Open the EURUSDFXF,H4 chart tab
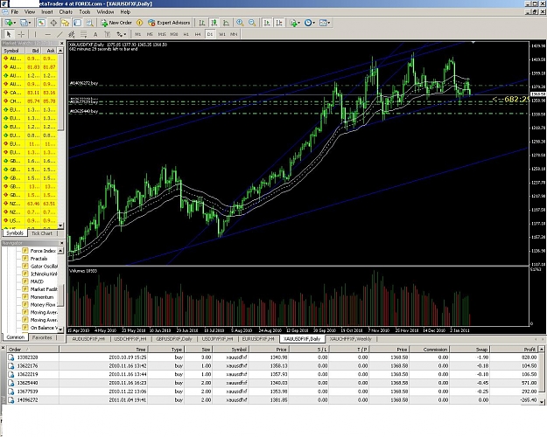This screenshot has height=437, width=547. [258, 339]
